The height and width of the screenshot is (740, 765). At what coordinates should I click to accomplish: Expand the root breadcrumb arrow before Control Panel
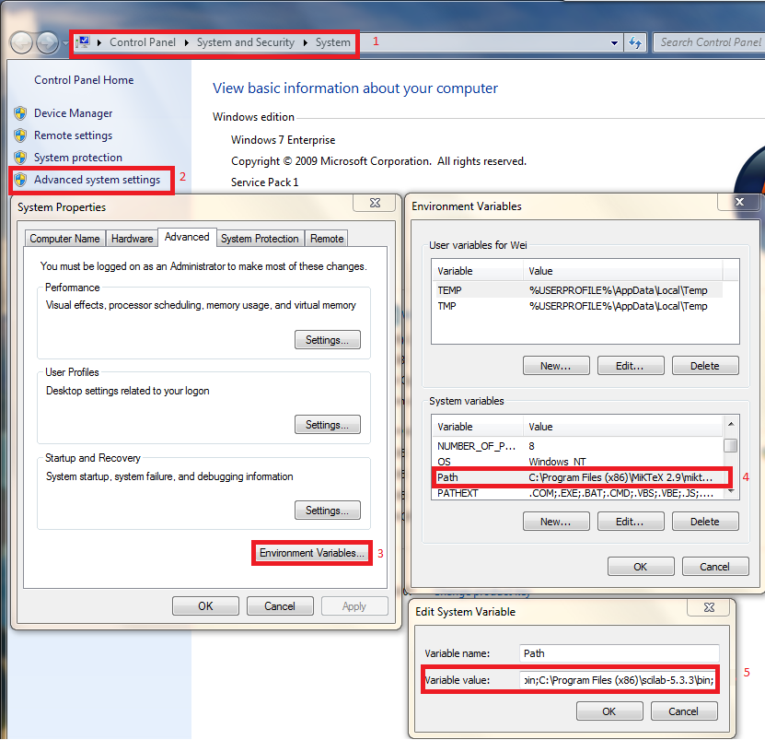(x=99, y=43)
